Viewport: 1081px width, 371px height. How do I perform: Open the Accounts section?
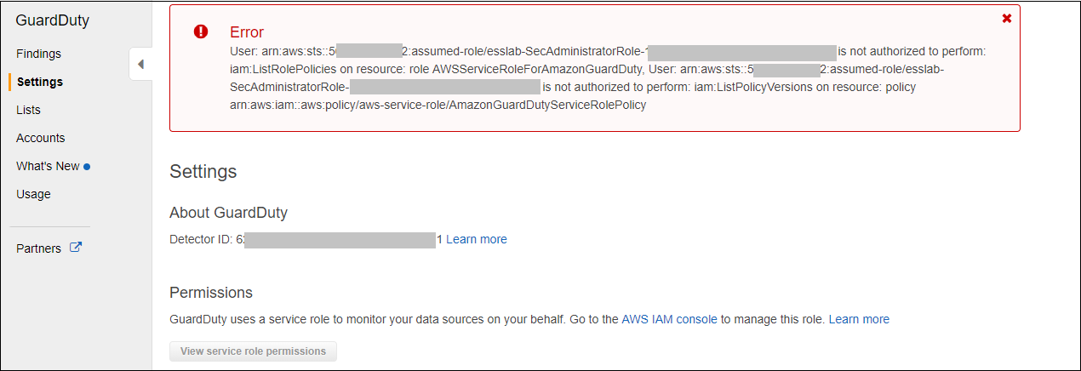click(x=41, y=138)
